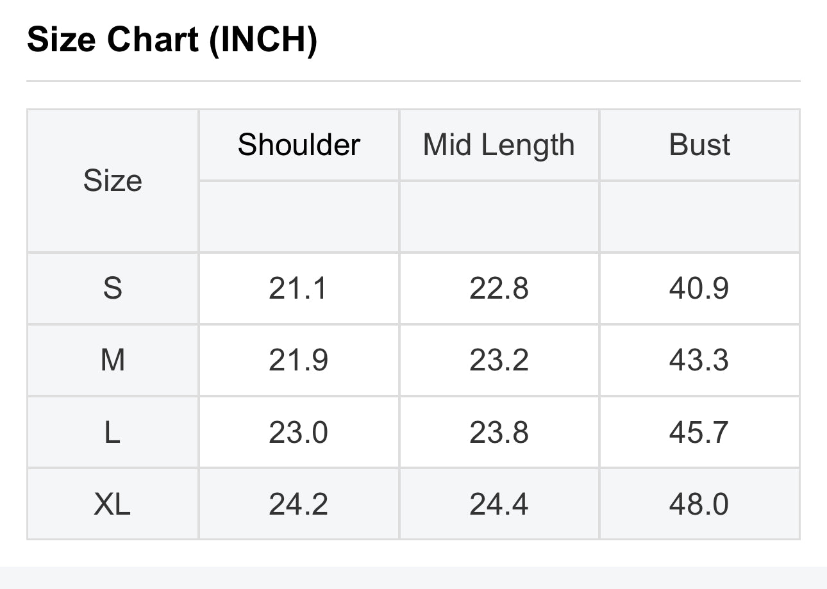Select mid length value 24.4
This screenshot has width=827, height=589.
(x=499, y=504)
